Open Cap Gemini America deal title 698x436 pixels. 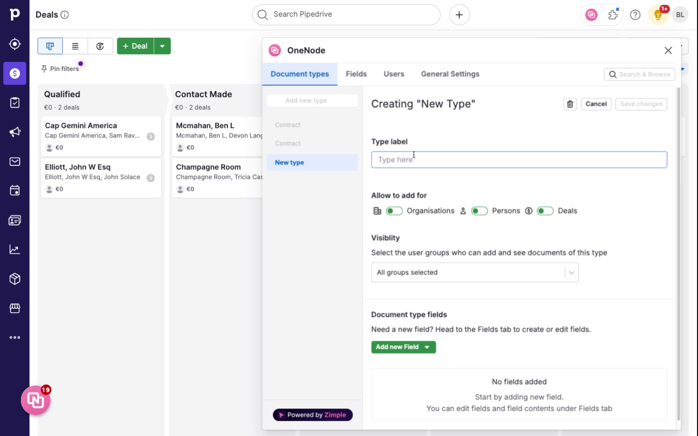(81, 125)
